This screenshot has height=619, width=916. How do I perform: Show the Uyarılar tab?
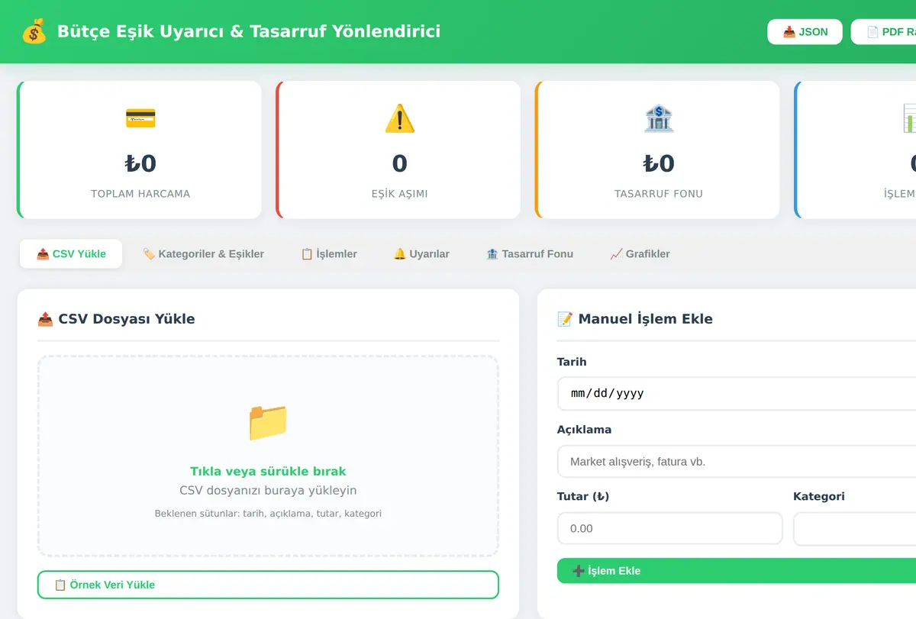click(x=421, y=254)
